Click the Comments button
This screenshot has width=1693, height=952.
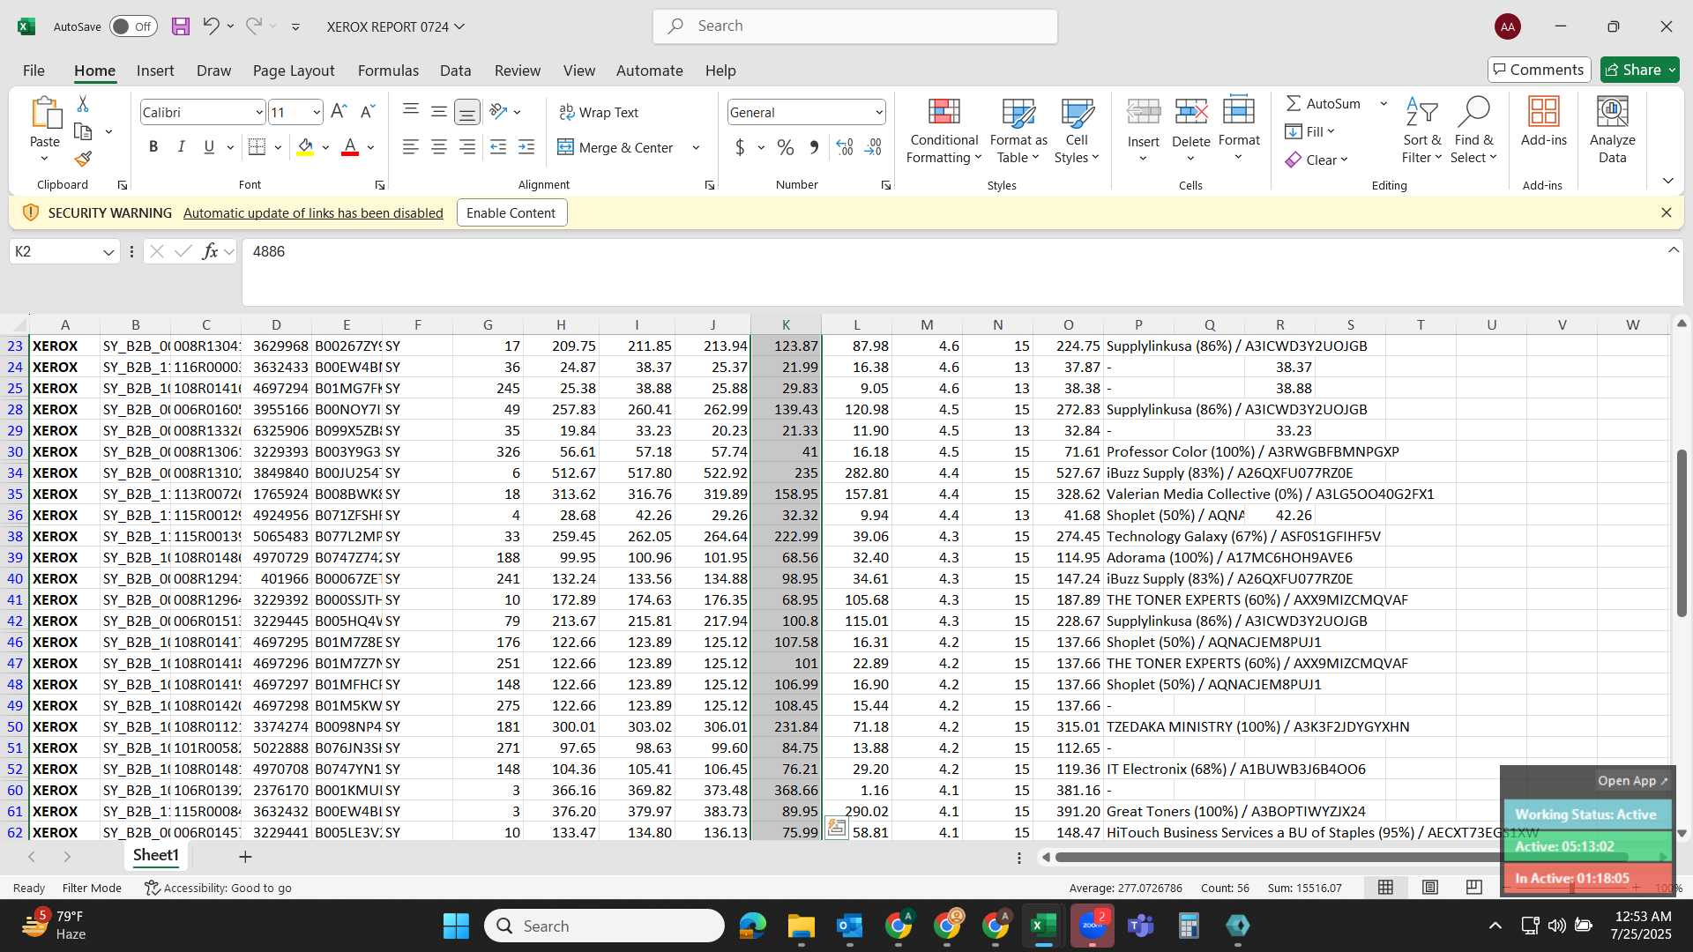pos(1539,70)
